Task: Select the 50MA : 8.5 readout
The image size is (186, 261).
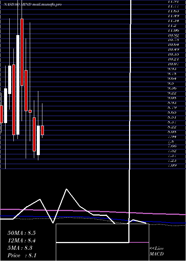Action: [x=22, y=233]
